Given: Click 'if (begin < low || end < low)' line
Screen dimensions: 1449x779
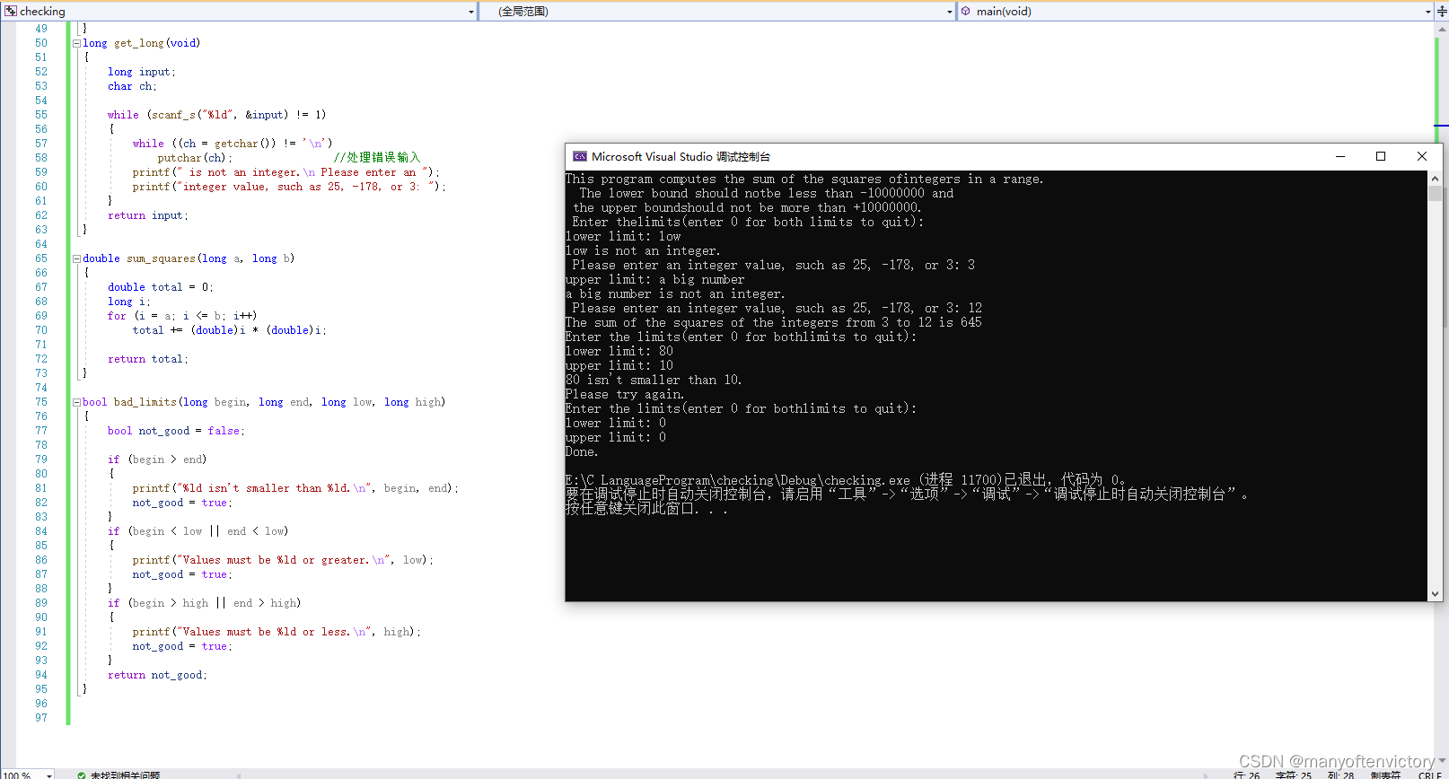Looking at the screenshot, I should pos(198,531).
